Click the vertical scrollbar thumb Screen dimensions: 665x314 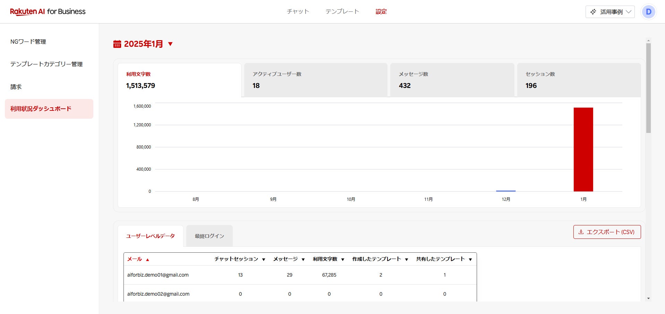point(648,88)
